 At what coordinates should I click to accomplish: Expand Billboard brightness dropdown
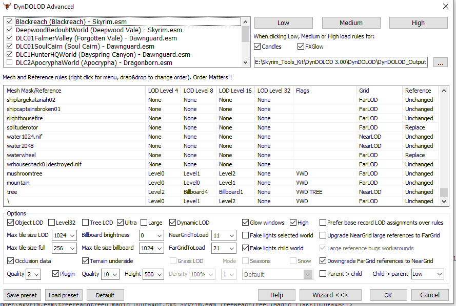[151, 235]
